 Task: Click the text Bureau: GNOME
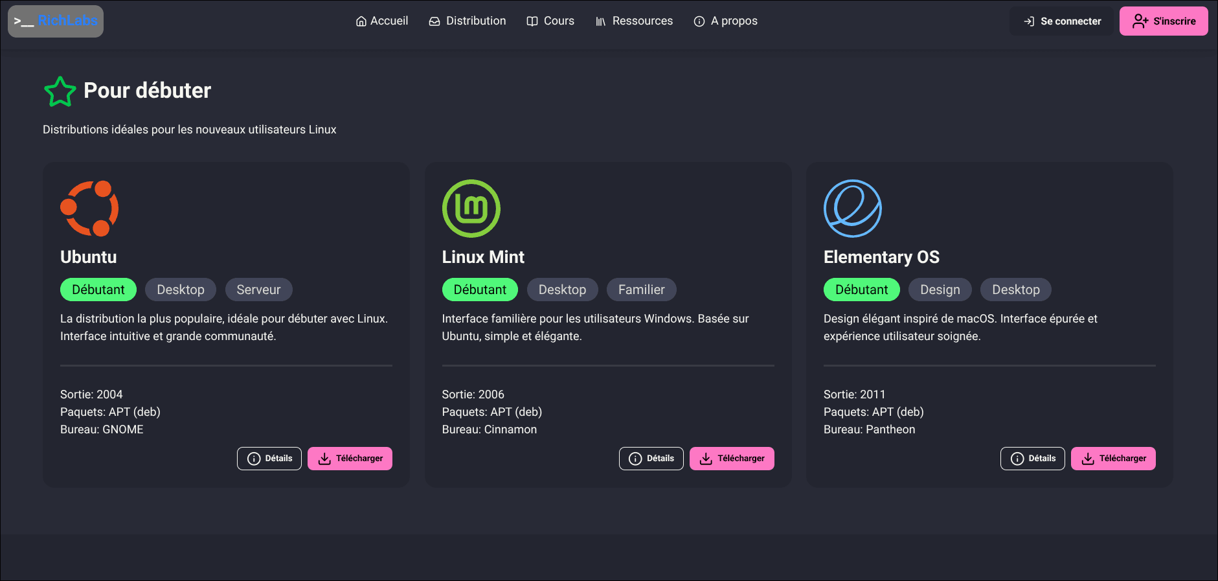(x=102, y=429)
